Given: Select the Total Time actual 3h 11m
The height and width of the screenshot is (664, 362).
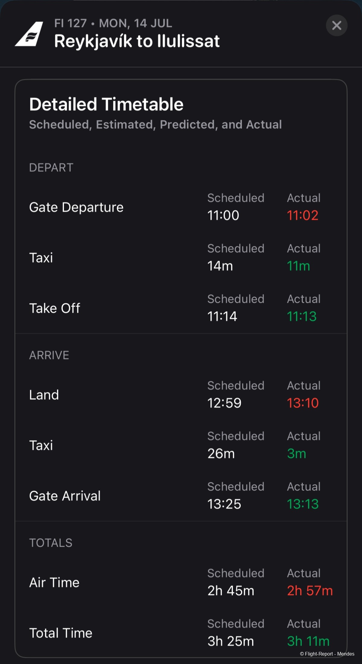Looking at the screenshot, I should (308, 641).
